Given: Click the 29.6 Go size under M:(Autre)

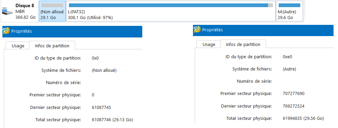Looking at the screenshot, I should click(286, 18).
